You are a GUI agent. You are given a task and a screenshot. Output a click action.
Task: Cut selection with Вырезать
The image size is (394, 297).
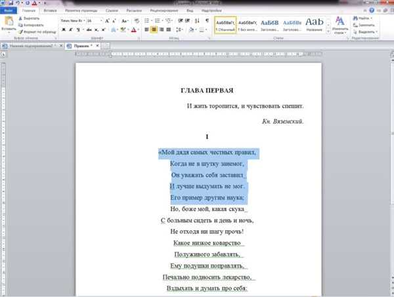(30, 18)
